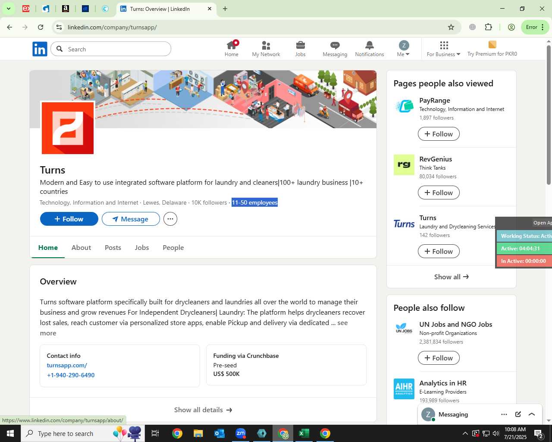Reload the page

[x=41, y=27]
